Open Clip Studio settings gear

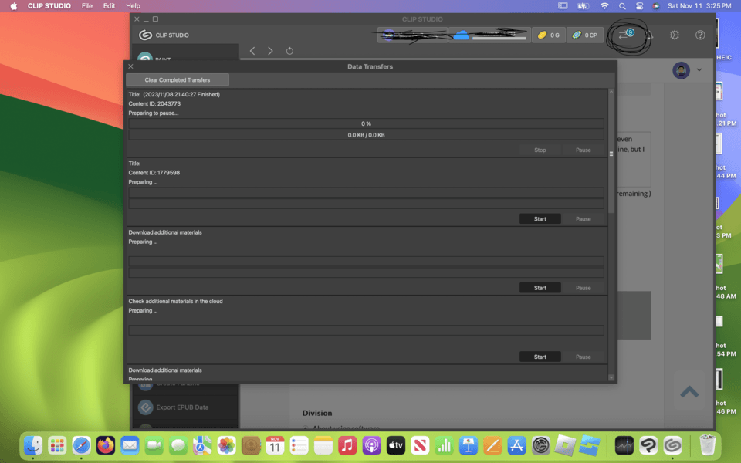tap(675, 35)
